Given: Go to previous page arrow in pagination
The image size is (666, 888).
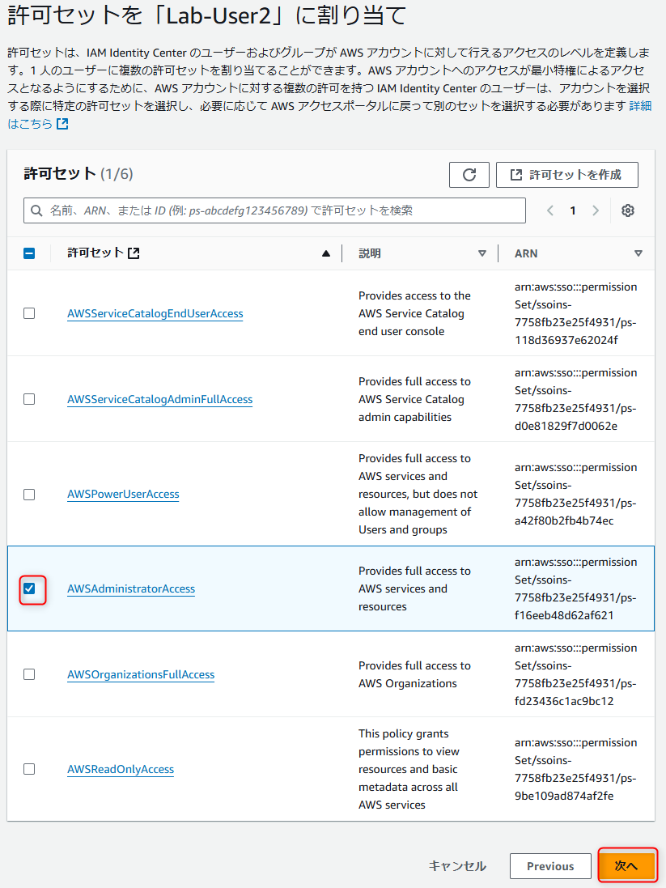Looking at the screenshot, I should pos(550,210).
